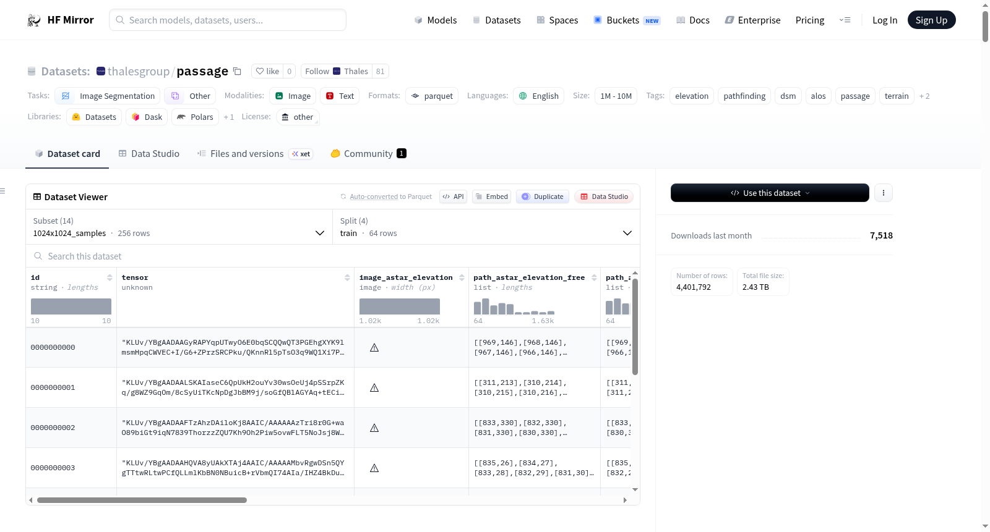This screenshot has height=532, width=990.
Task: Click warning icon in row 0000000002
Action: pyautogui.click(x=374, y=428)
